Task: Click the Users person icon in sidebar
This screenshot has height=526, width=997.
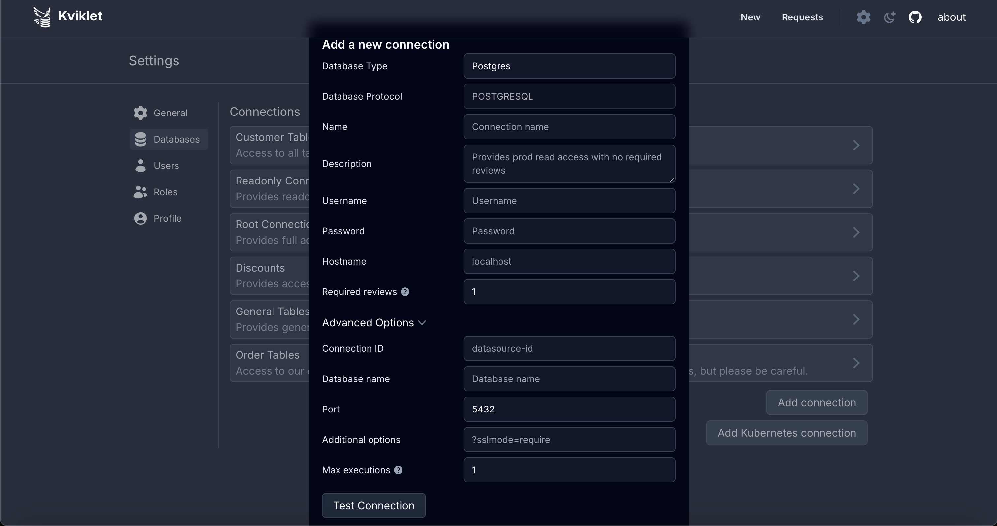Action: pyautogui.click(x=141, y=166)
